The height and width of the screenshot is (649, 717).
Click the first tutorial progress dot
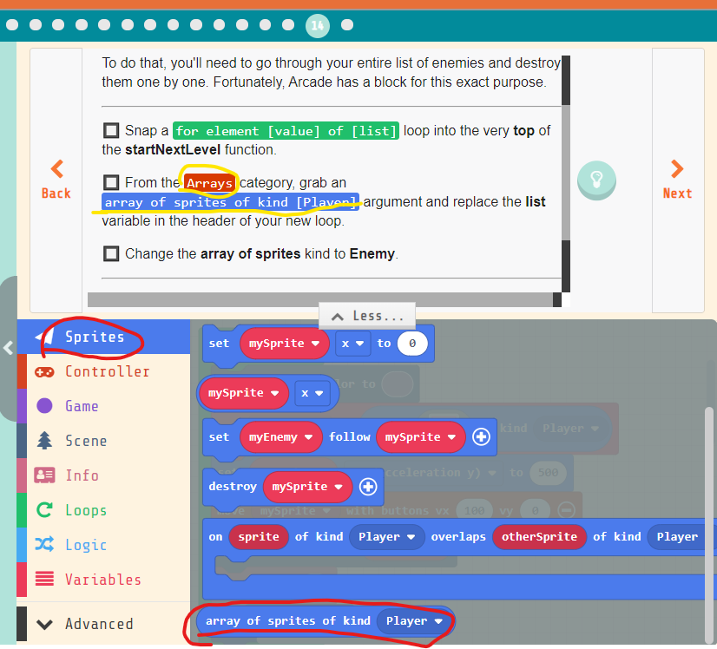(12, 24)
